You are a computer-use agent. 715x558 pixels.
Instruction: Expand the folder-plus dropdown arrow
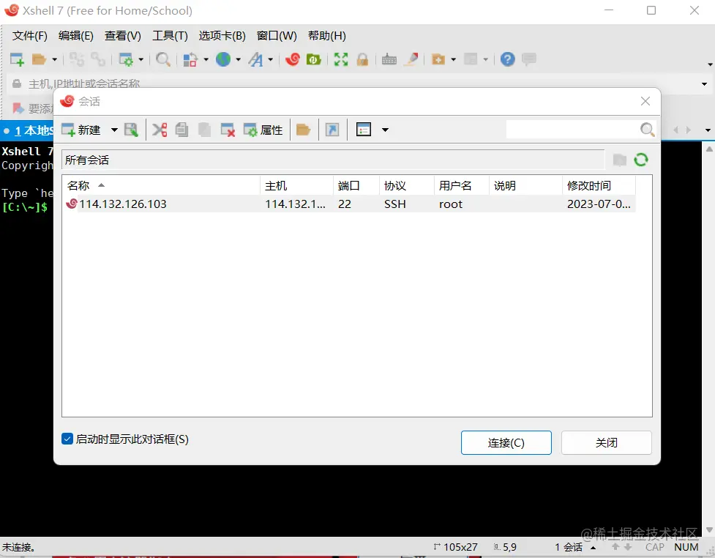point(453,60)
